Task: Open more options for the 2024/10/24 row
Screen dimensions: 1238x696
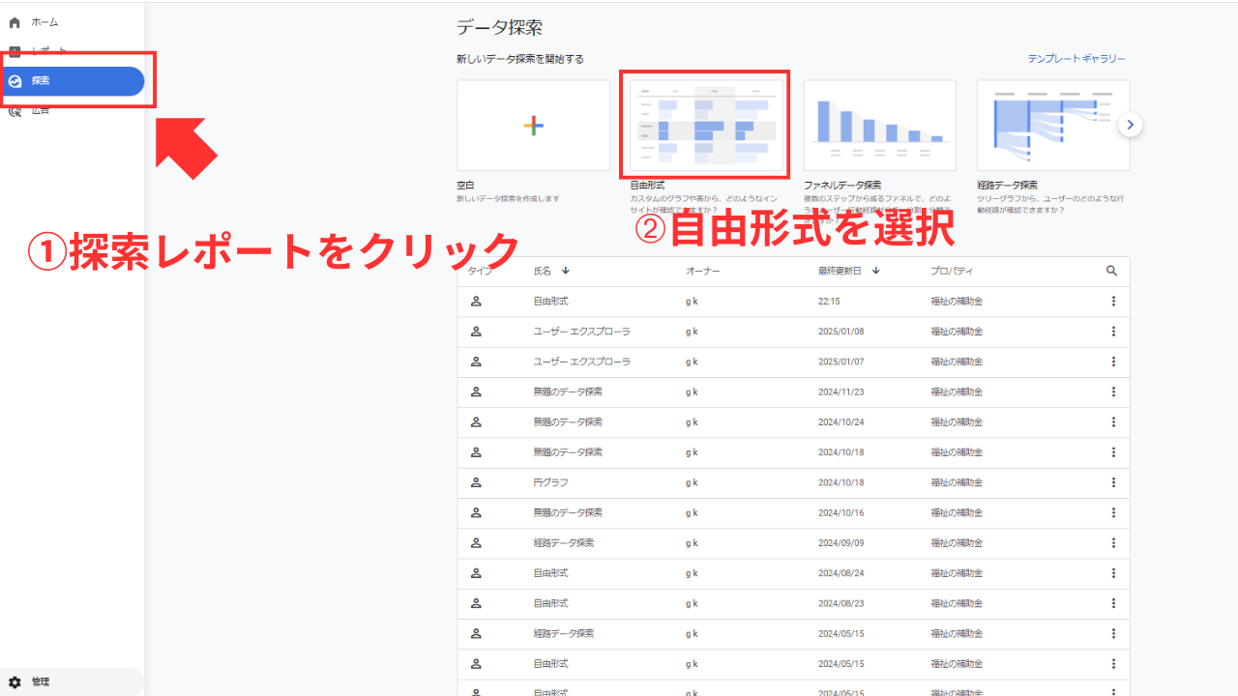Action: 1113,422
